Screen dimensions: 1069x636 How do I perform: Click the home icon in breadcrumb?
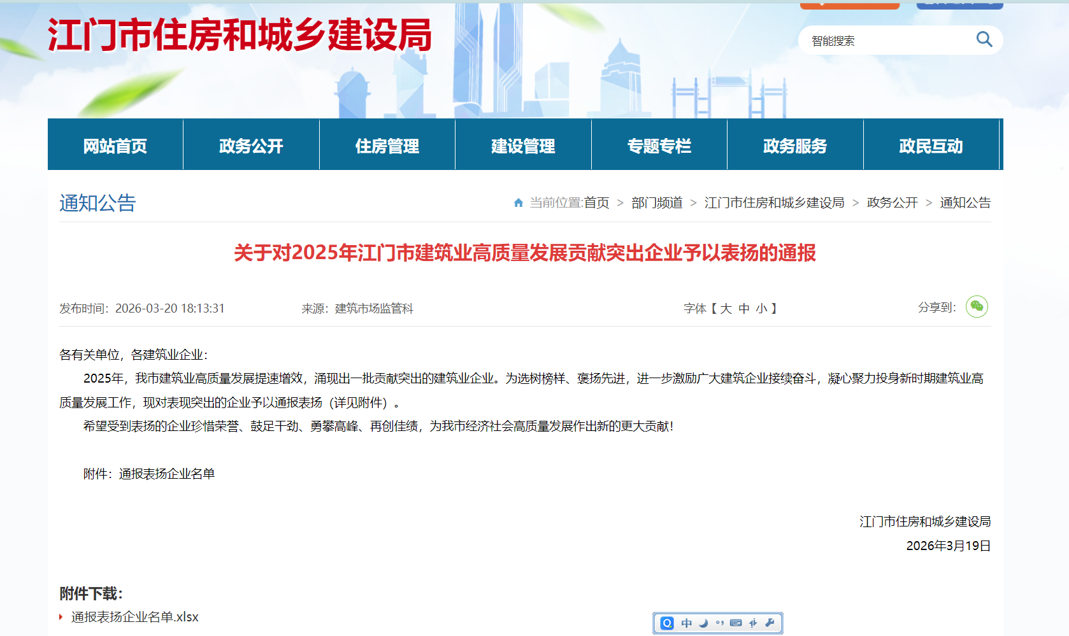pos(518,203)
